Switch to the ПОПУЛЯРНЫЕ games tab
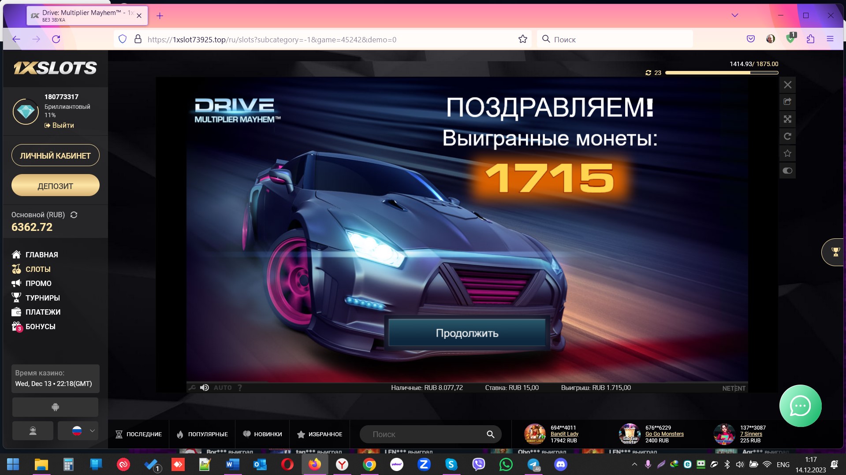The height and width of the screenshot is (475, 846). tap(202, 434)
